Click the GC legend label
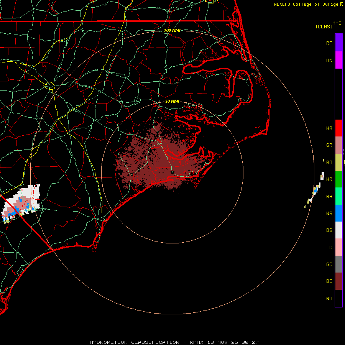The image size is (345, 345). click(329, 264)
